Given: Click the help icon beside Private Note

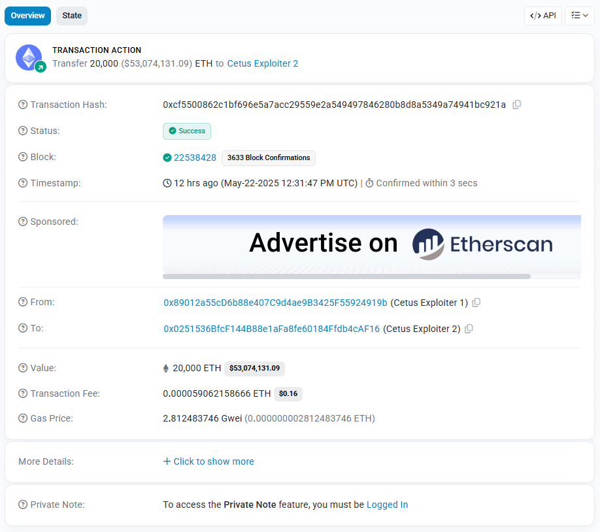Looking at the screenshot, I should [x=23, y=505].
